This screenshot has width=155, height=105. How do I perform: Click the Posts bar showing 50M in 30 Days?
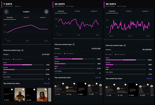tap(75, 59)
